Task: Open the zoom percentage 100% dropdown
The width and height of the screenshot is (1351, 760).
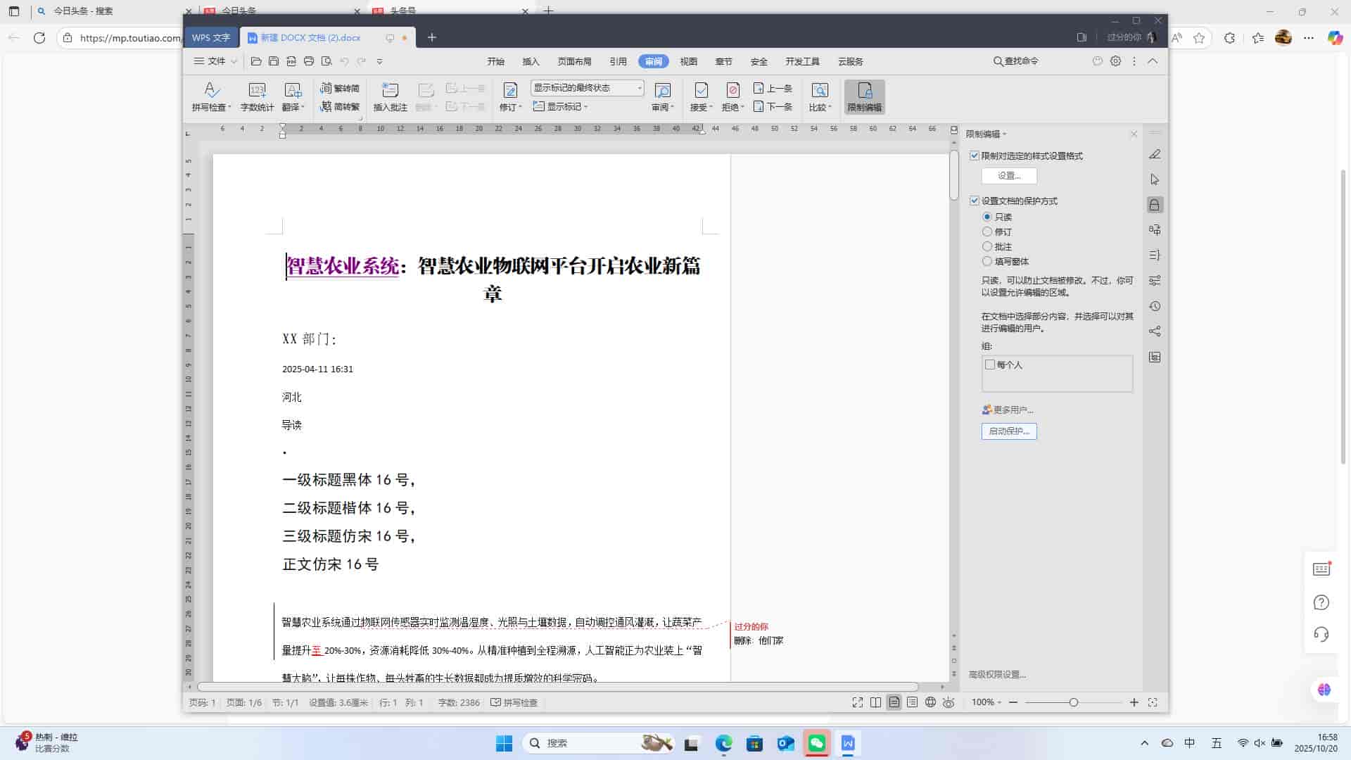Action: [986, 702]
